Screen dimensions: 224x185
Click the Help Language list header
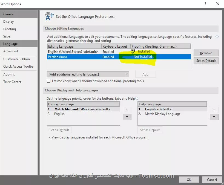172,104
